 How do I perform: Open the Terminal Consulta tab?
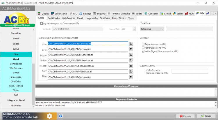tap(119, 14)
